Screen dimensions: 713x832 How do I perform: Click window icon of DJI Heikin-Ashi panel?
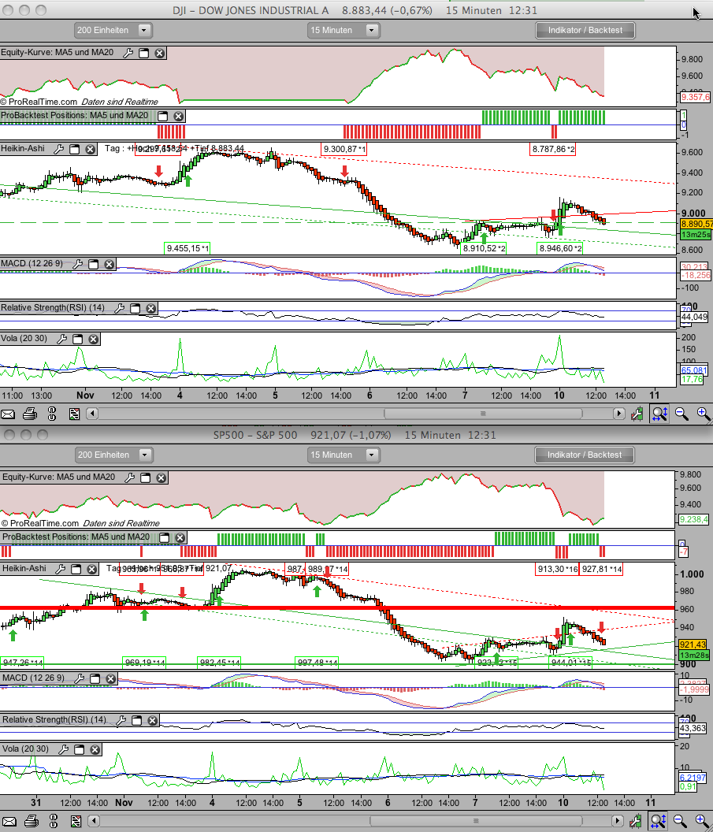tap(75, 149)
